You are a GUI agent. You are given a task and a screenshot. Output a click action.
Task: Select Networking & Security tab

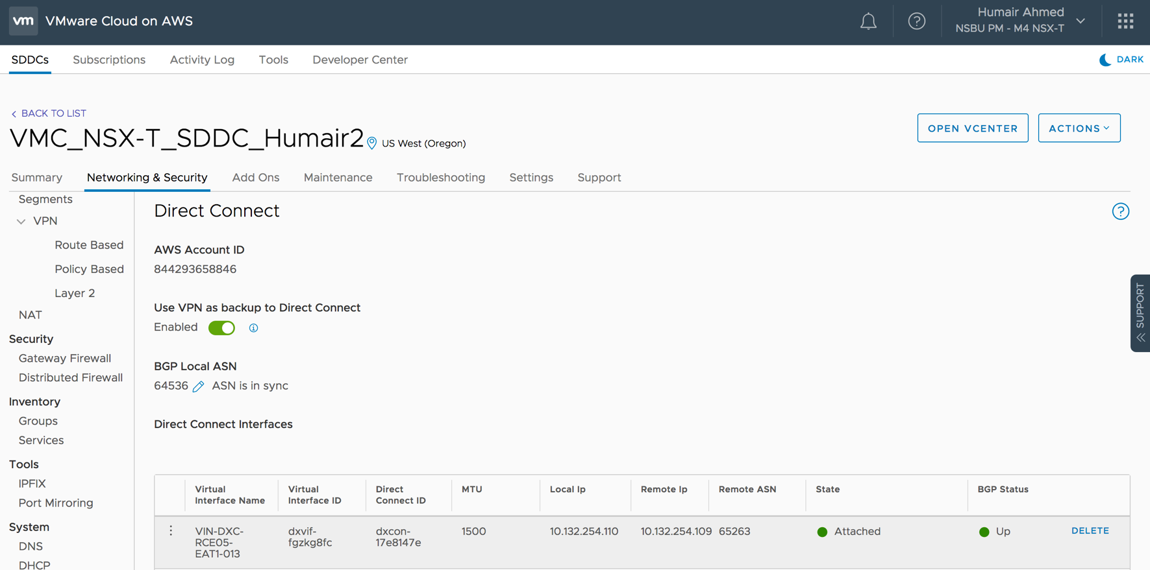pyautogui.click(x=147, y=178)
